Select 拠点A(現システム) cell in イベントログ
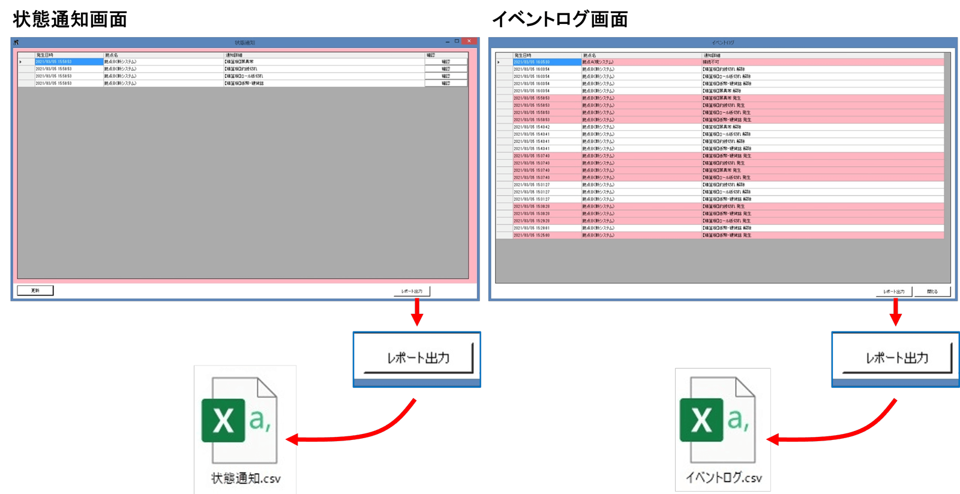This screenshot has width=960, height=494. [x=641, y=62]
